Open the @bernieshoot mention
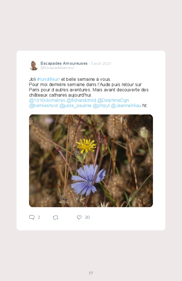Viewport: 182px width, 281px height. click(43, 106)
